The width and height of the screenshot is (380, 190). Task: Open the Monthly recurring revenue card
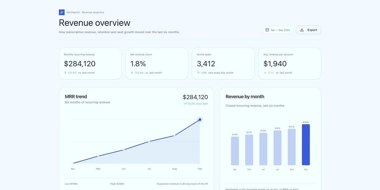point(90,64)
